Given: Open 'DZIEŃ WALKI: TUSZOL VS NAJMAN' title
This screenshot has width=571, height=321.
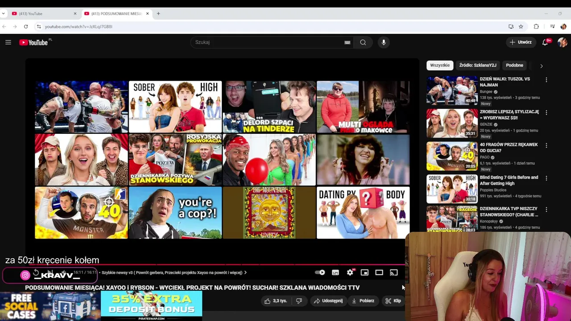Looking at the screenshot, I should 505,82.
